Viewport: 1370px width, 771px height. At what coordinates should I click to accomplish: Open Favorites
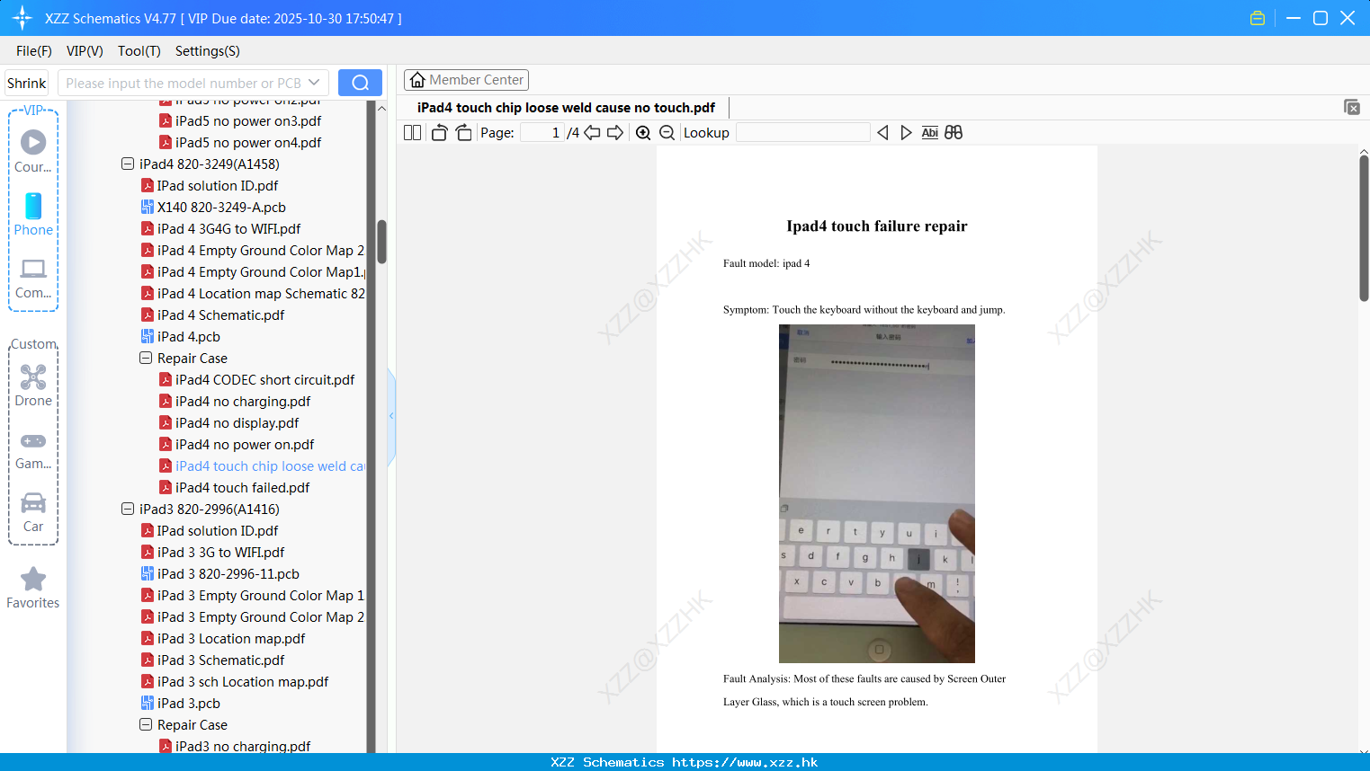33,588
